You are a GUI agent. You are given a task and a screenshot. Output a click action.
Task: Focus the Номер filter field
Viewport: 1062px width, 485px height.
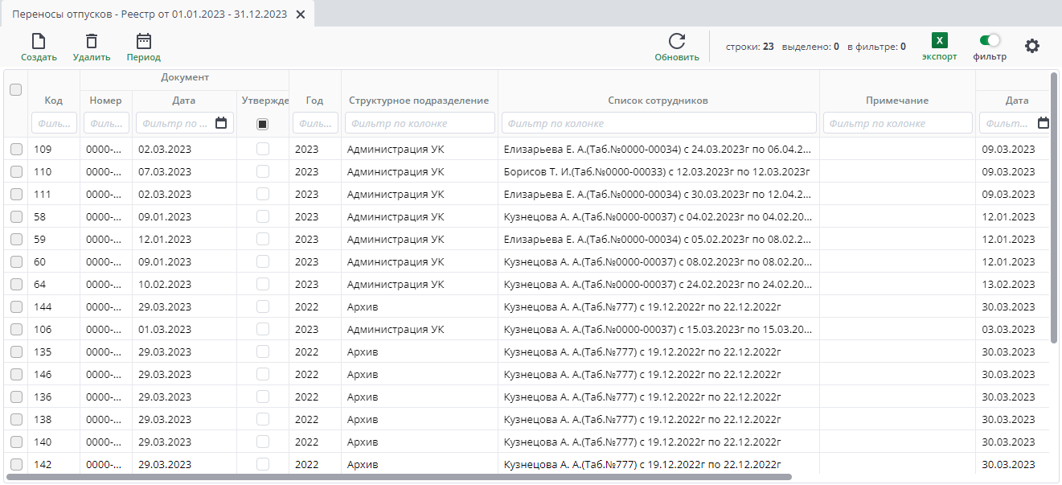click(106, 123)
